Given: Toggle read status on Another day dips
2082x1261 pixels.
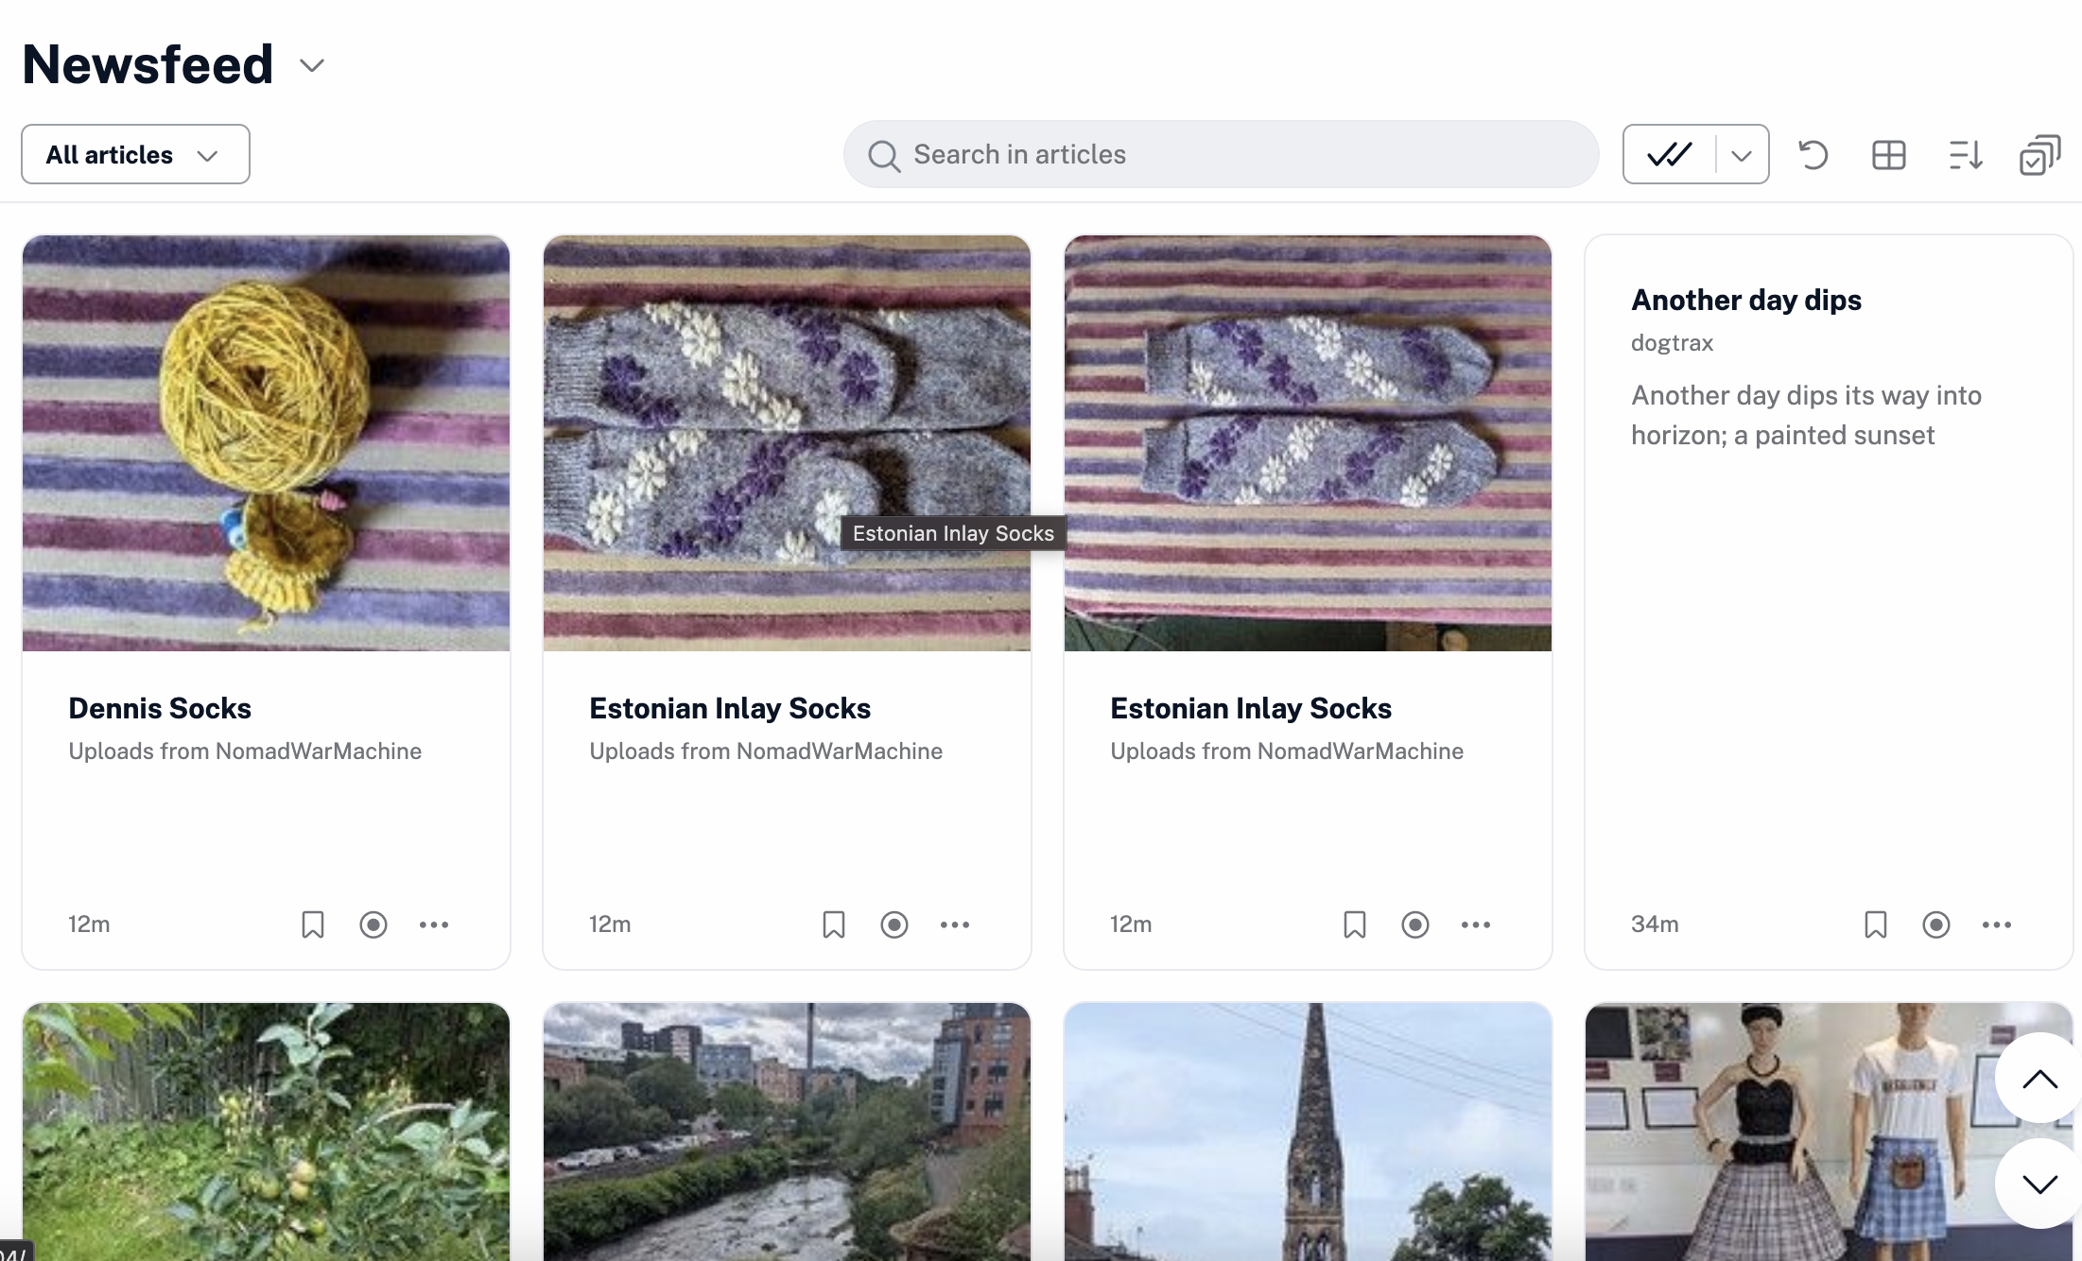Looking at the screenshot, I should click(1936, 924).
